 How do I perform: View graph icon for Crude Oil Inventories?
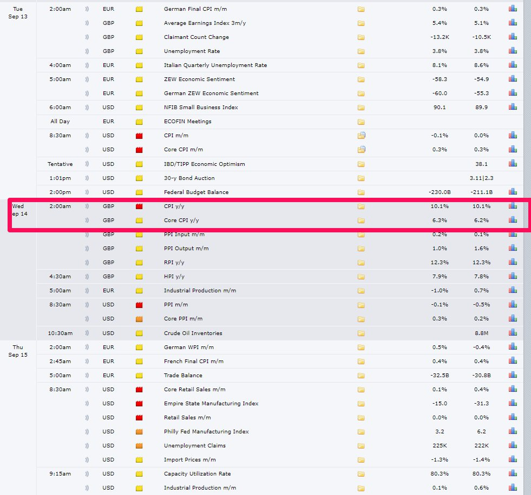(x=513, y=333)
